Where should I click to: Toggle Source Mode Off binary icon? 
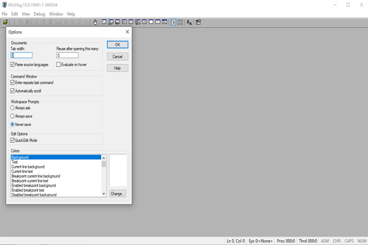[180, 22]
